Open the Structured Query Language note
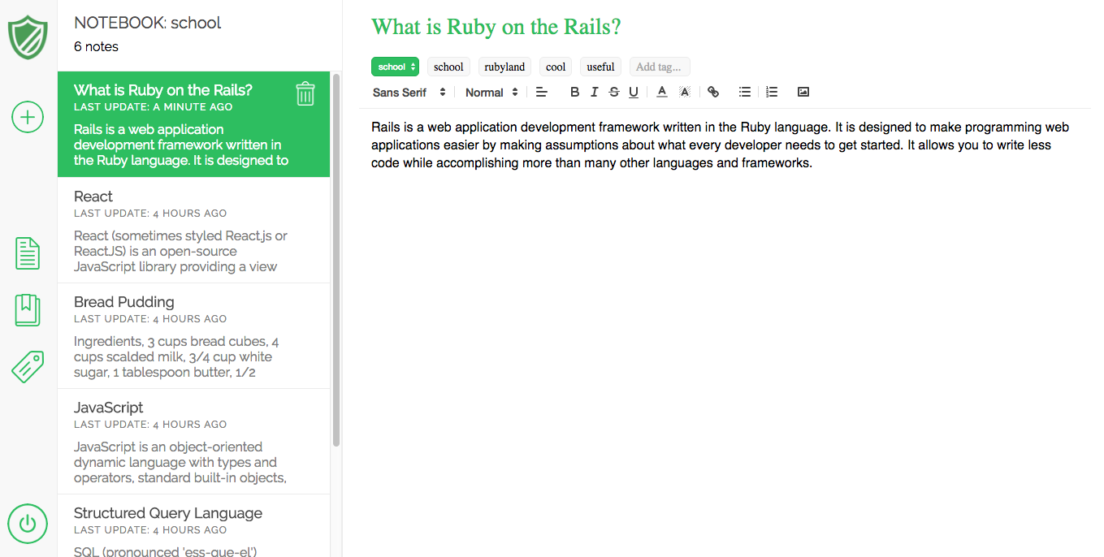The width and height of the screenshot is (1104, 557). [194, 526]
